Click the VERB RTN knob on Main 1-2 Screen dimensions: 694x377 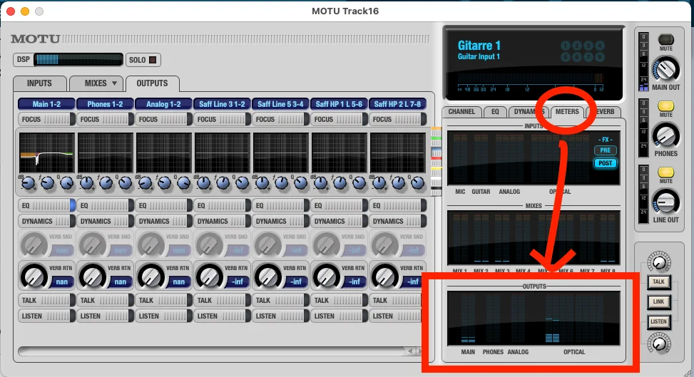[34, 277]
